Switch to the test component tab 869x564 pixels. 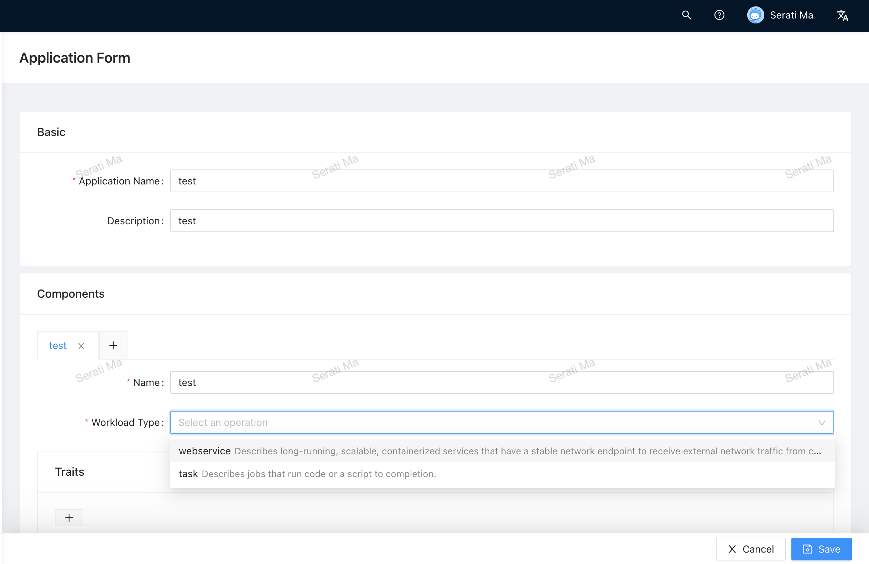pos(58,345)
